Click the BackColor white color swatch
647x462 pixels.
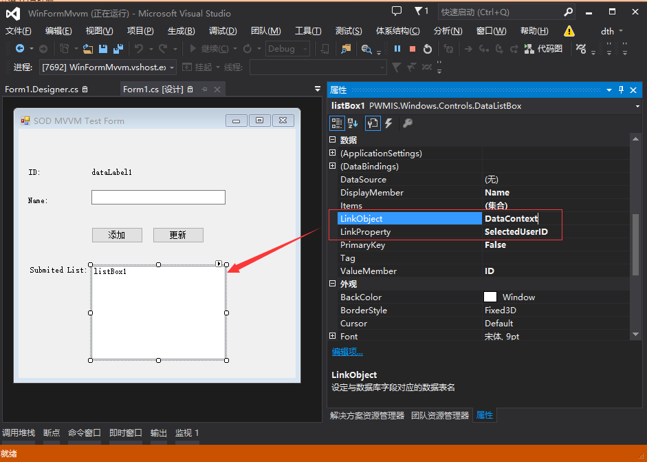click(490, 297)
